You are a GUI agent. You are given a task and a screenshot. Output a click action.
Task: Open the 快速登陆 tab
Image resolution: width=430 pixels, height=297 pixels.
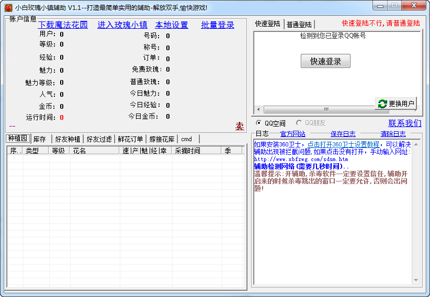pos(268,24)
